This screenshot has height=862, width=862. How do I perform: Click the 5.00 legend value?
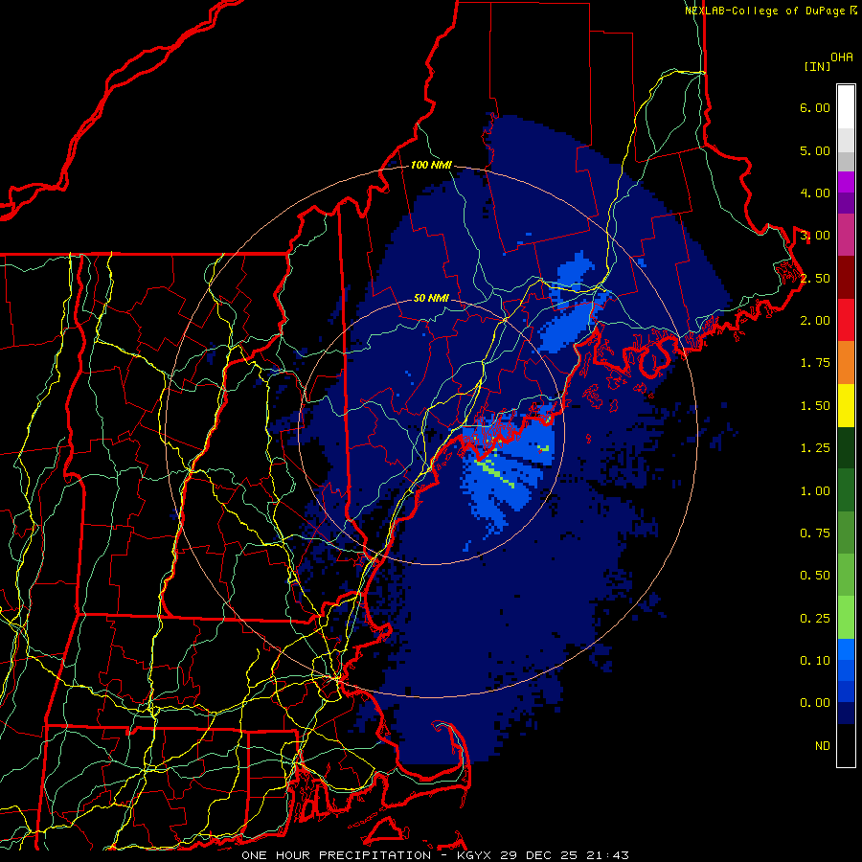(815, 150)
